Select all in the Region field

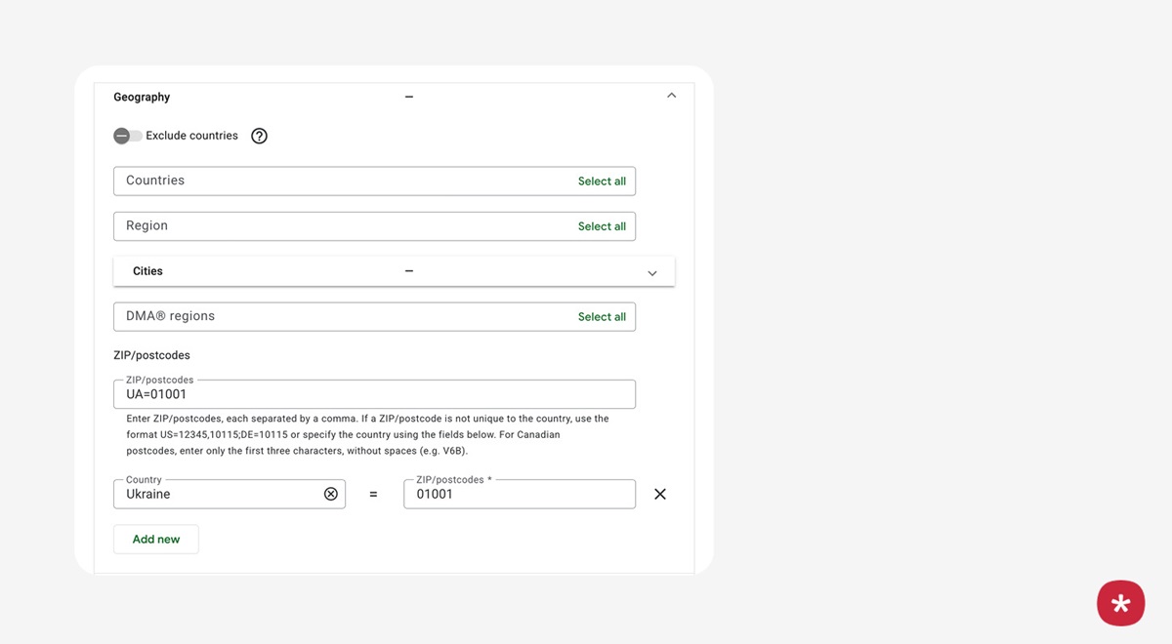[x=602, y=226]
